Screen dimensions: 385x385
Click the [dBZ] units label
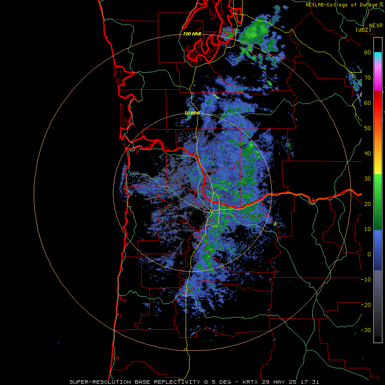click(x=363, y=30)
